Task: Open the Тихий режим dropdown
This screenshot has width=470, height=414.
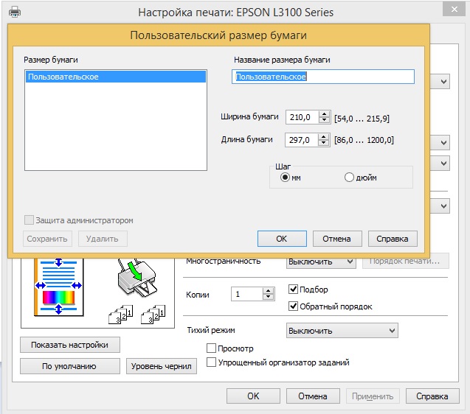Action: point(342,331)
